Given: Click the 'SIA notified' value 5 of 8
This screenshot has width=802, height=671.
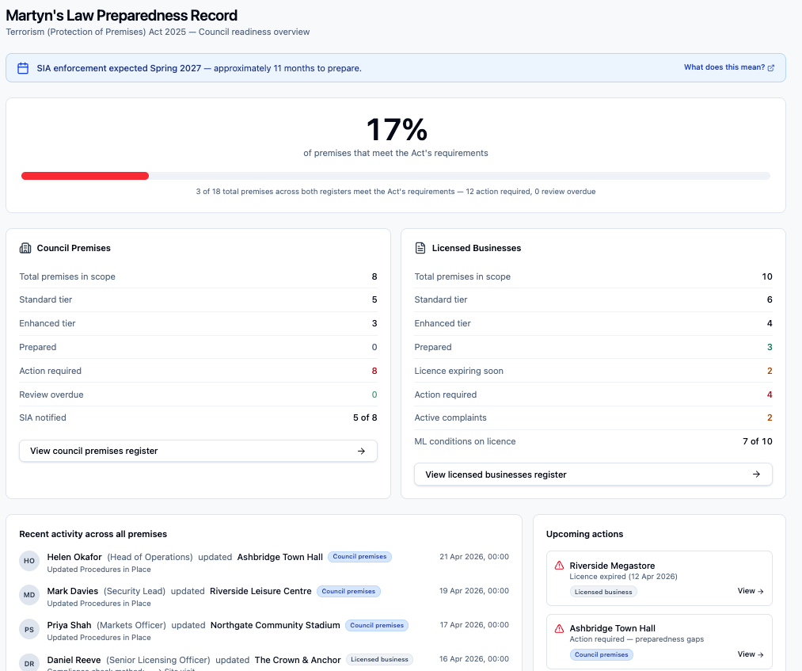Looking at the screenshot, I should 365,417.
